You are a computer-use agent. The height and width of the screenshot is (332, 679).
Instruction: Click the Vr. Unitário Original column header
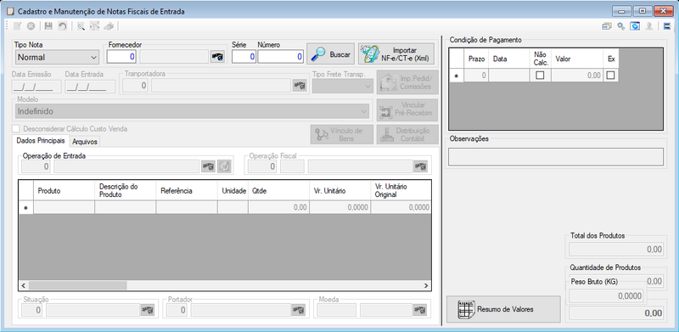(401, 191)
